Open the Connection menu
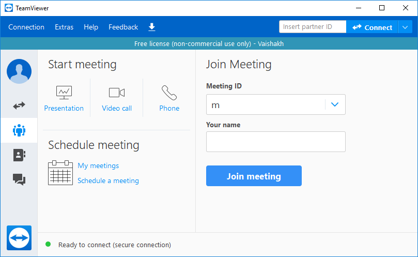This screenshot has width=418, height=257. coord(26,27)
